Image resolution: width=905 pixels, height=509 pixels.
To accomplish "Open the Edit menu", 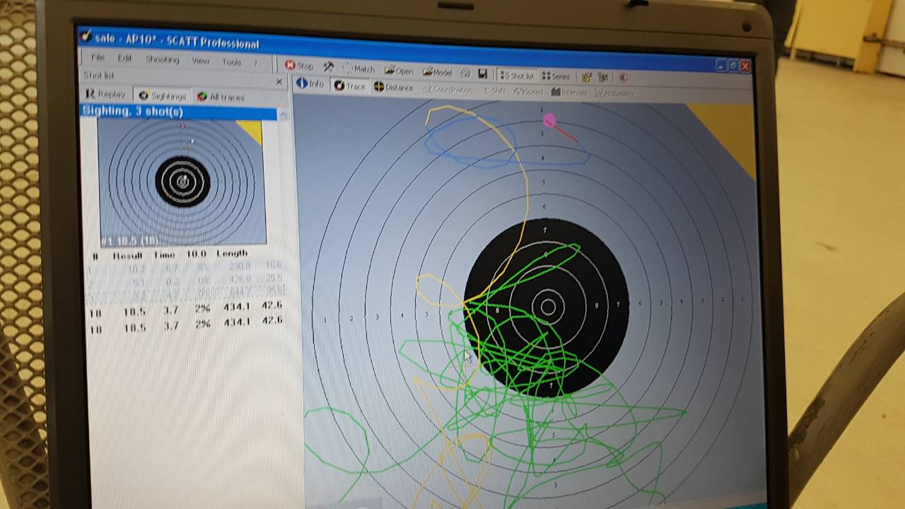I will 124,58.
